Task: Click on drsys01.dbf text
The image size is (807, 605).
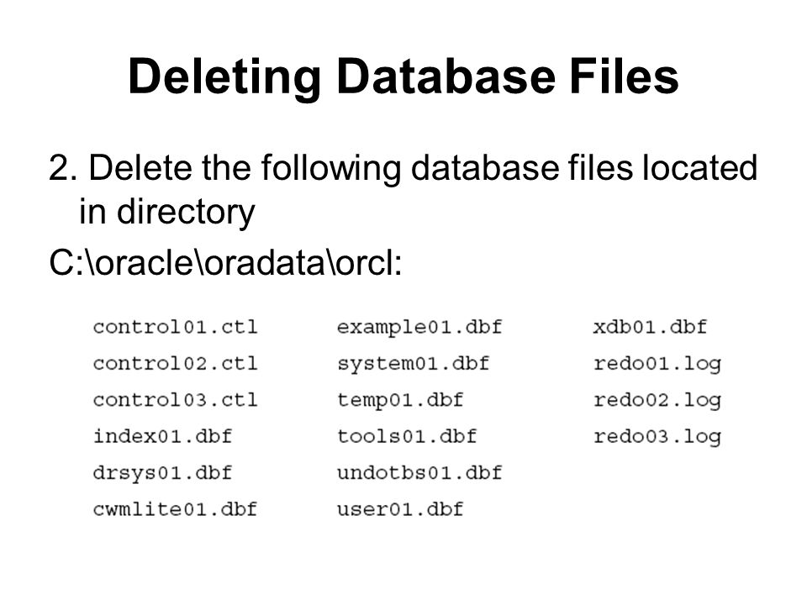Action: point(162,473)
